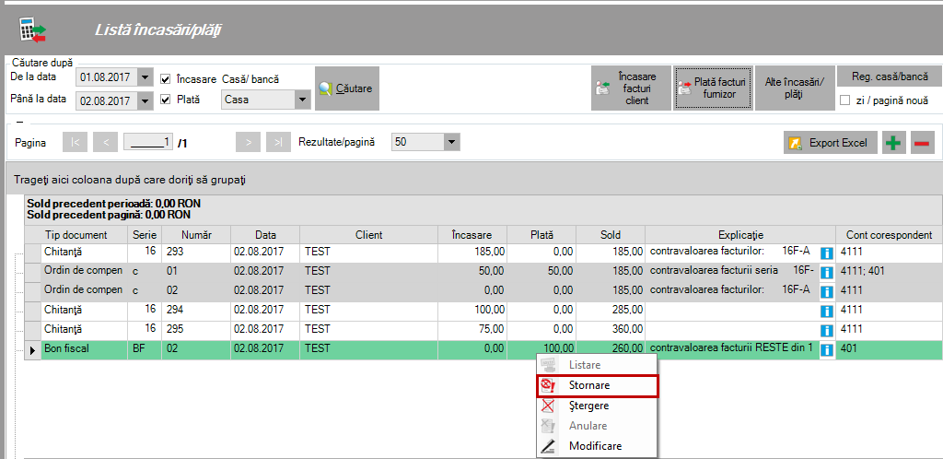Open info icon on Chitanță 293 row
The image size is (943, 459).
[827, 253]
